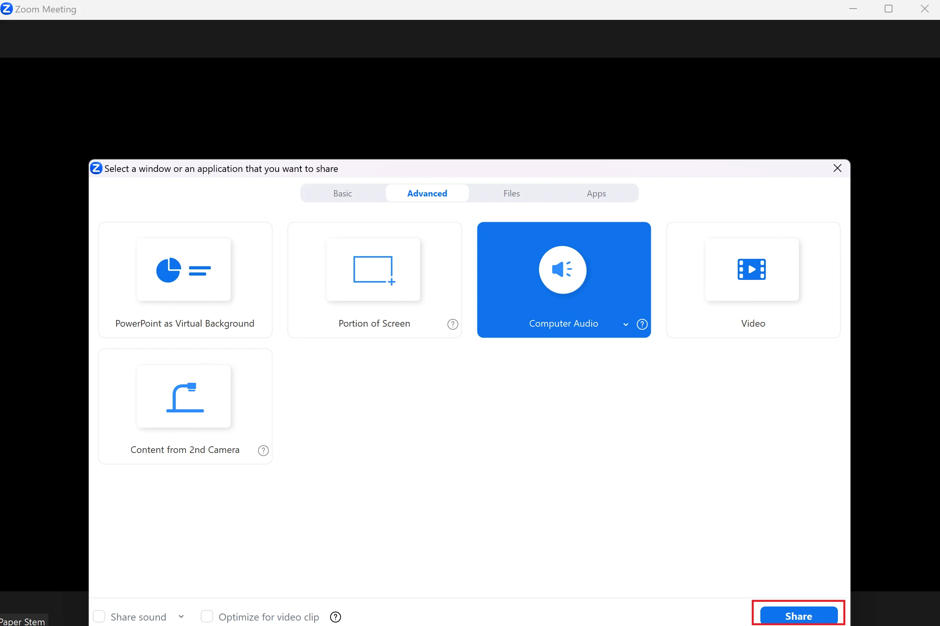The image size is (940, 626).
Task: Switch to the Apps tab
Action: pos(596,193)
